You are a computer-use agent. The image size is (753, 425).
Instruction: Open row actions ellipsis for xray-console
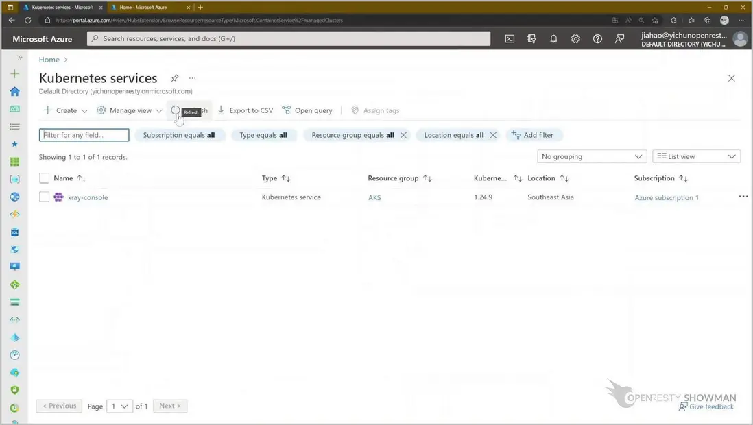[743, 197]
